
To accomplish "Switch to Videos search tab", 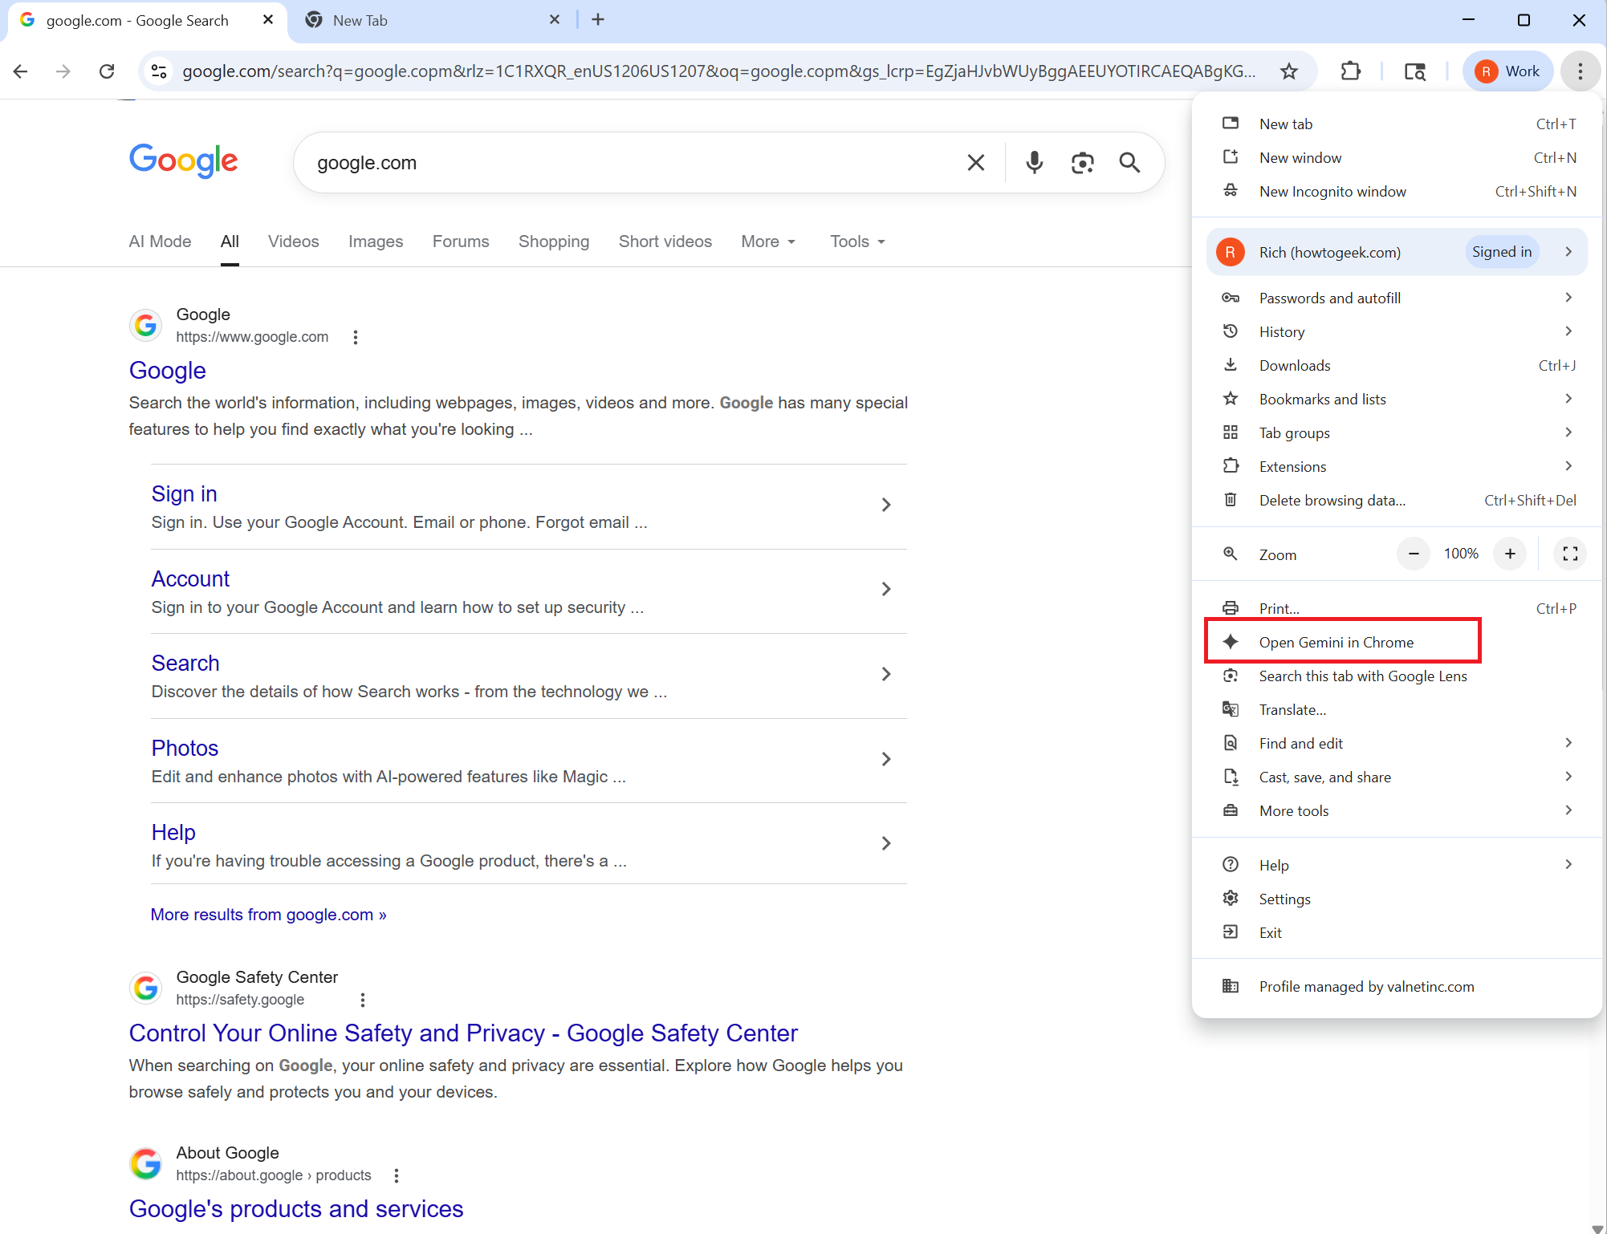I will pos(293,242).
